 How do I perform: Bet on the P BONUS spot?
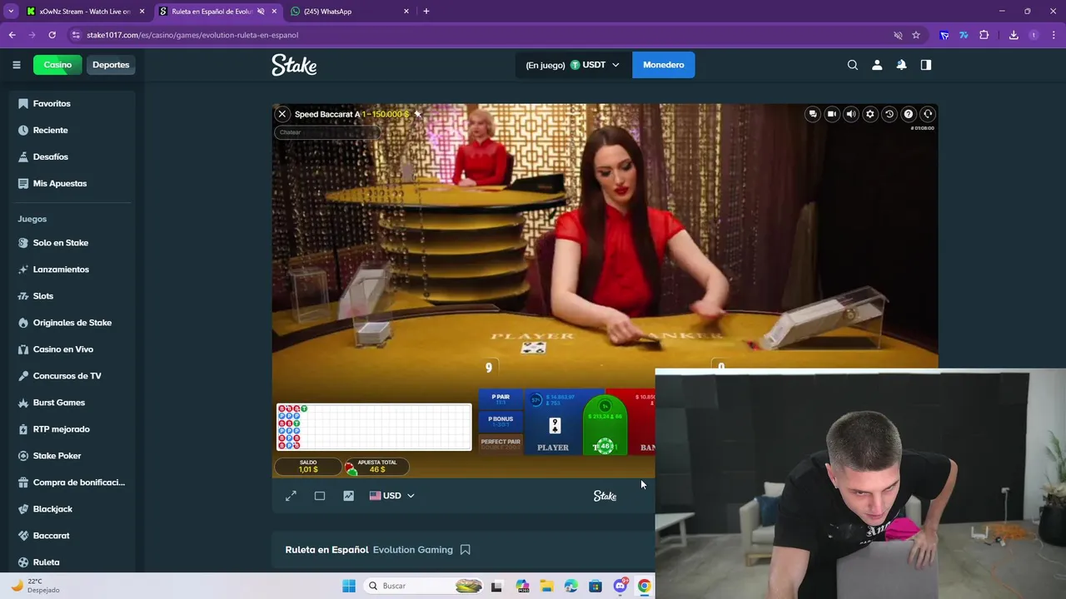click(501, 422)
